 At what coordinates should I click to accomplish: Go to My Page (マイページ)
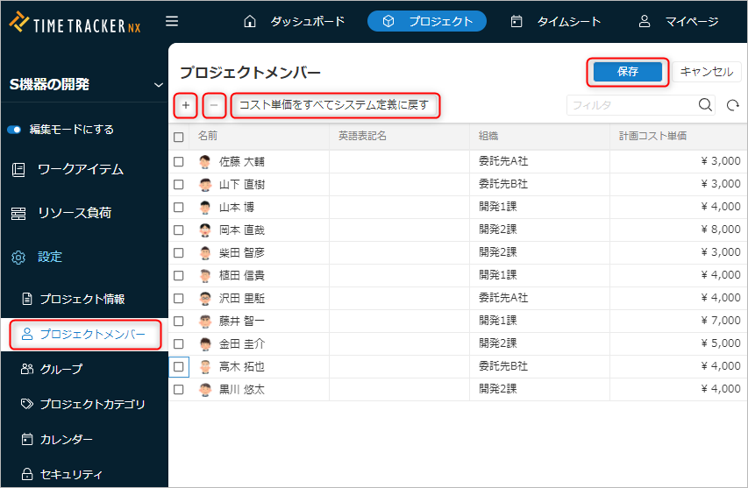pos(679,21)
